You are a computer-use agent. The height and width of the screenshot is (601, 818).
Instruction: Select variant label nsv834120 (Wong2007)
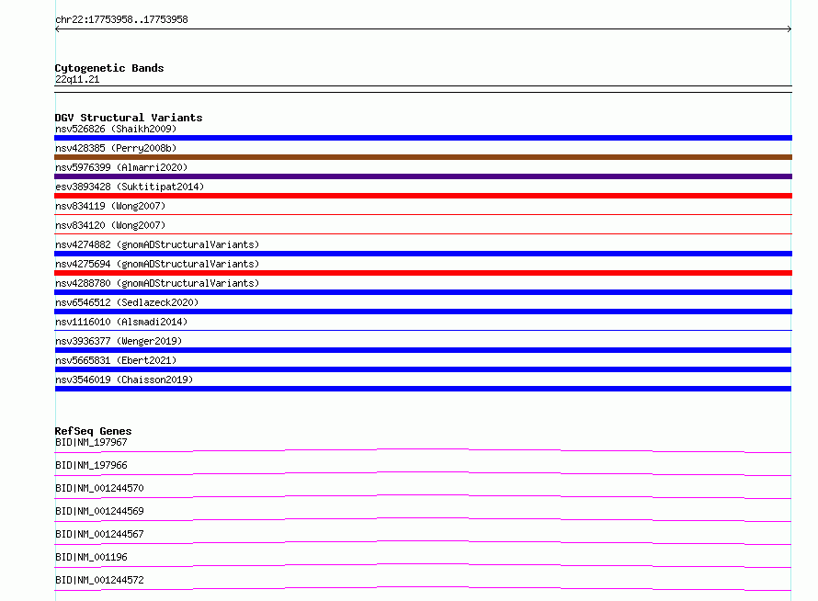[110, 225]
